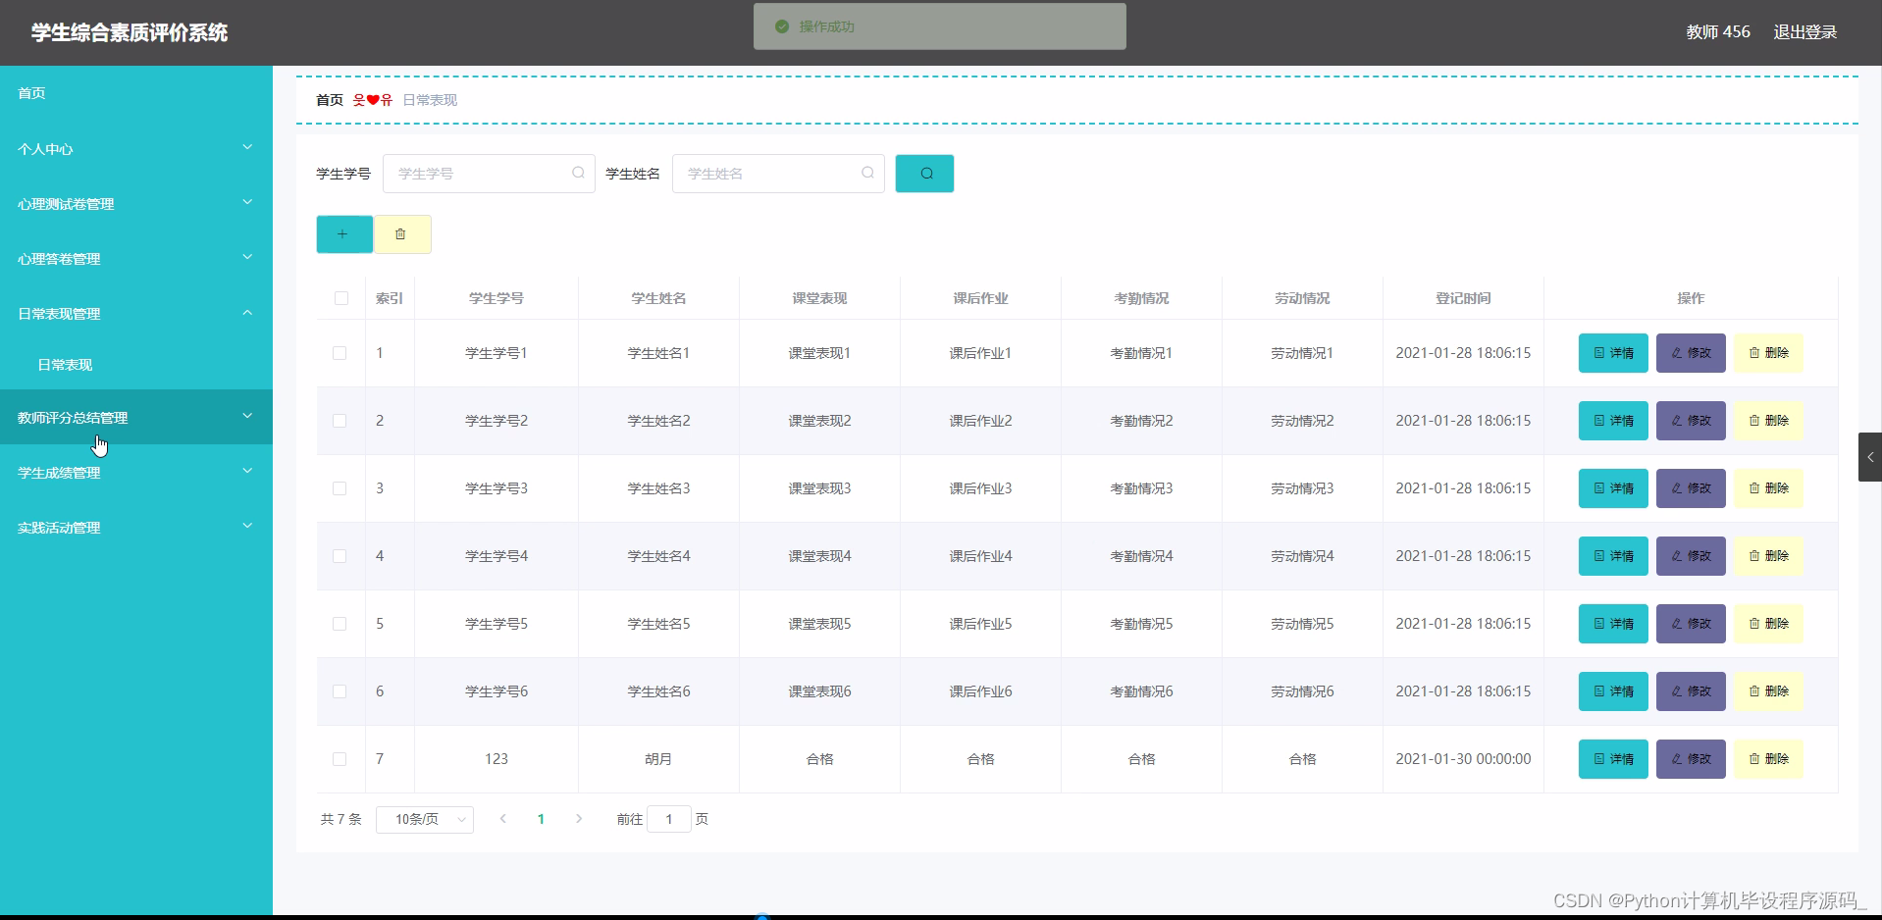Screen dimensions: 1882x920
Task: Expand the 心理答卷管理 sidebar menu
Action: click(136, 259)
